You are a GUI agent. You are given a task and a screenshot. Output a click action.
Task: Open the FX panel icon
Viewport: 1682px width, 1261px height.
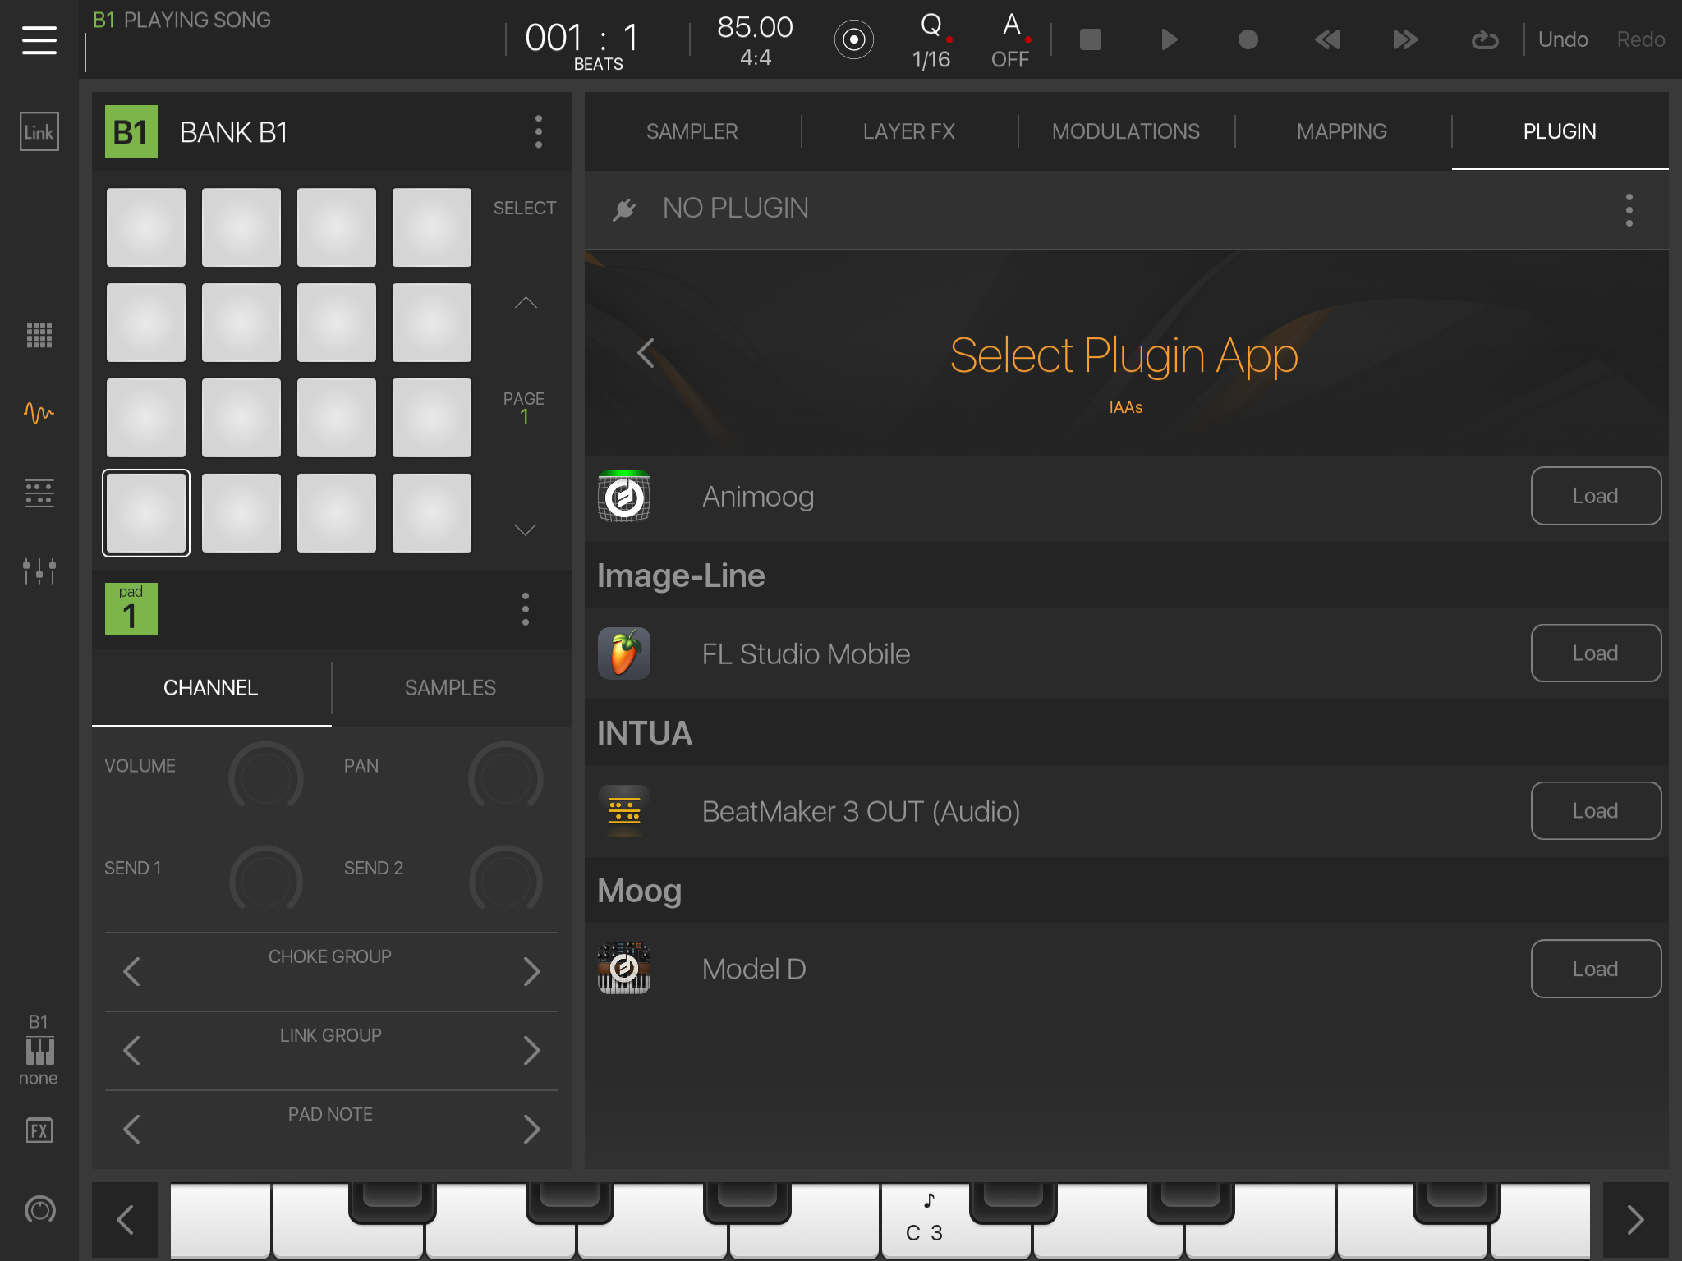pyautogui.click(x=39, y=1130)
